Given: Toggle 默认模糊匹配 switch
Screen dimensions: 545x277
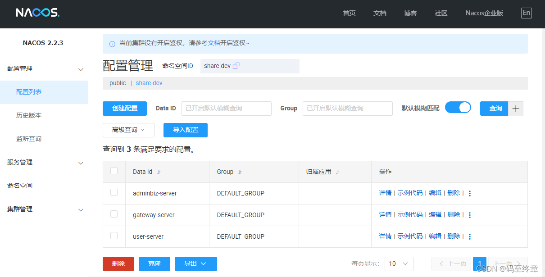Looking at the screenshot, I should tap(458, 107).
